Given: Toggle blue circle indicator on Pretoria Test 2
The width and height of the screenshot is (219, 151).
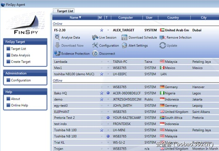Looking at the screenshot, I should (x=108, y=118).
